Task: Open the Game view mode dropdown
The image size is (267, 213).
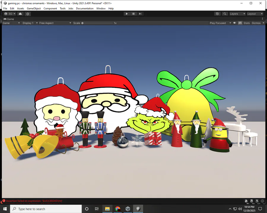Action: coord(11,23)
